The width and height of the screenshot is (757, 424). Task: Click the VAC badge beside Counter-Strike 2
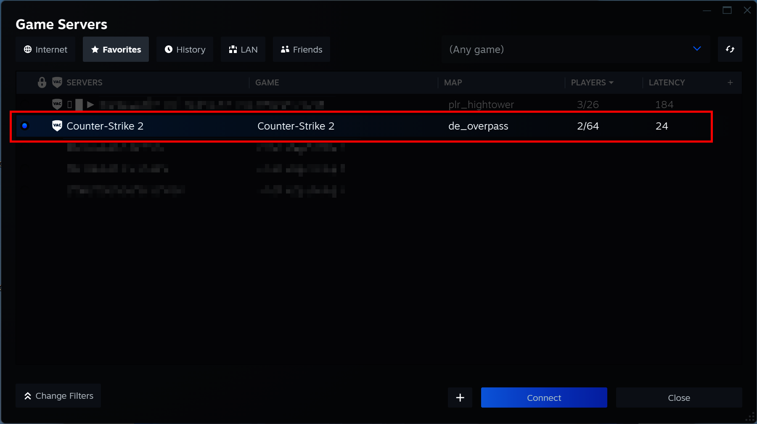pos(56,125)
